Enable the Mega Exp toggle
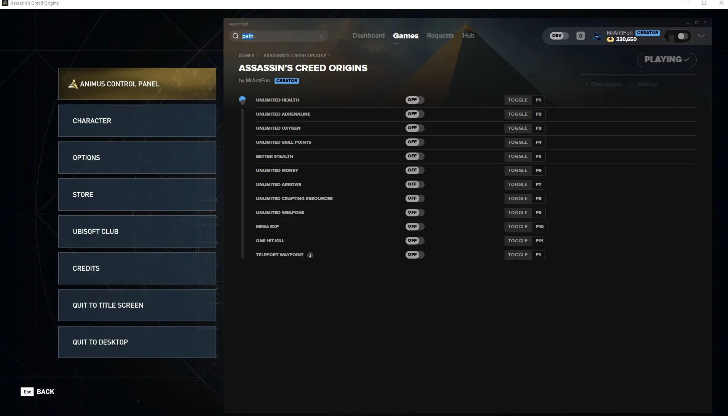728x416 pixels. tap(415, 227)
